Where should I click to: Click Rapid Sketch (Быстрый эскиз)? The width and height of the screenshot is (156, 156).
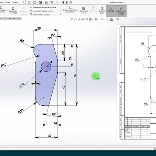click(102, 10)
